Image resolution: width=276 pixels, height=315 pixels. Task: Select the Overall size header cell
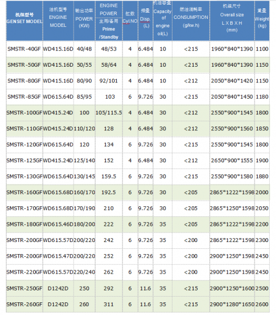coord(232,21)
